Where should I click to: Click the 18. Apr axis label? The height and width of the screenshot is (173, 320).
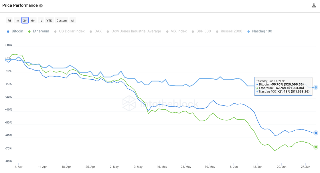(66, 167)
